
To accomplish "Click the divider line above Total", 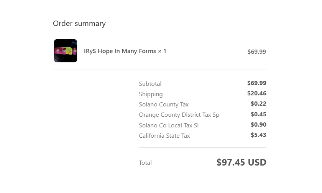I will (203, 148).
